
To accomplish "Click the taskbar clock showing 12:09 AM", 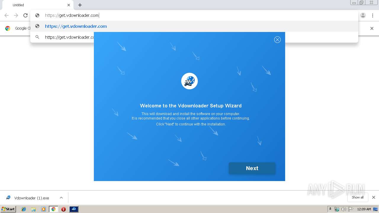I will 364,209.
